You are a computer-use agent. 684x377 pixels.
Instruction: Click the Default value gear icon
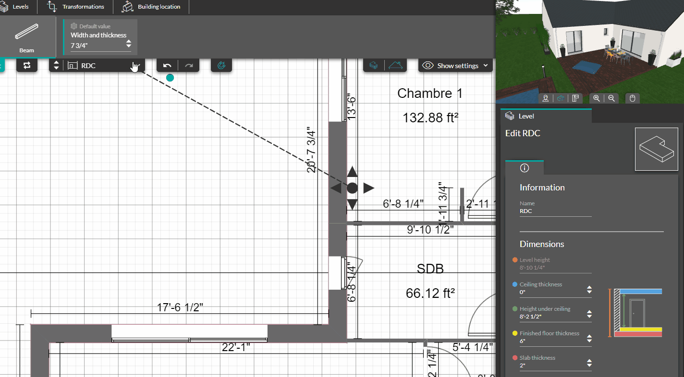[74, 26]
